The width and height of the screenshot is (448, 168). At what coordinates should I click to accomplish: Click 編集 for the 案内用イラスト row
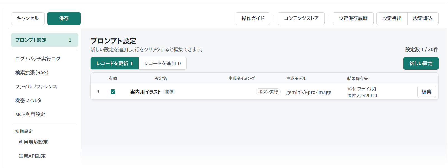point(427,92)
